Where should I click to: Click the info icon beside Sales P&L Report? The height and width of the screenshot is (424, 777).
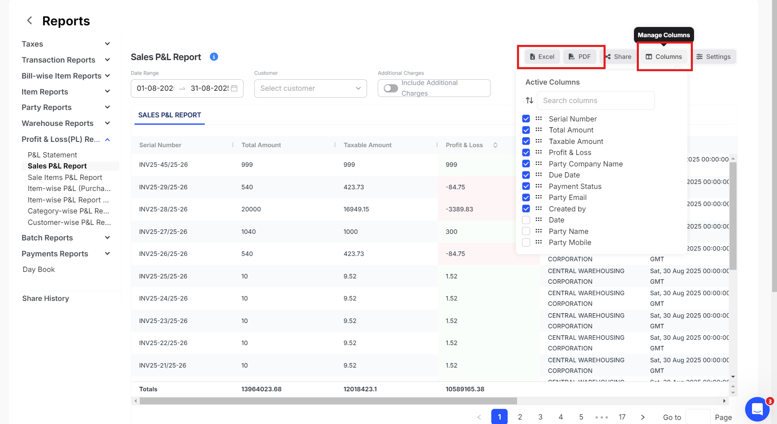click(x=214, y=57)
